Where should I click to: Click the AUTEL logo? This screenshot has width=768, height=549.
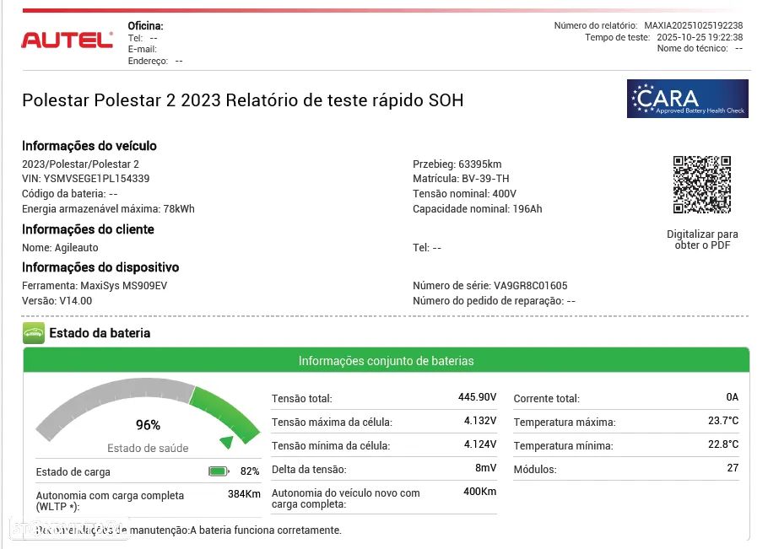pyautogui.click(x=67, y=40)
